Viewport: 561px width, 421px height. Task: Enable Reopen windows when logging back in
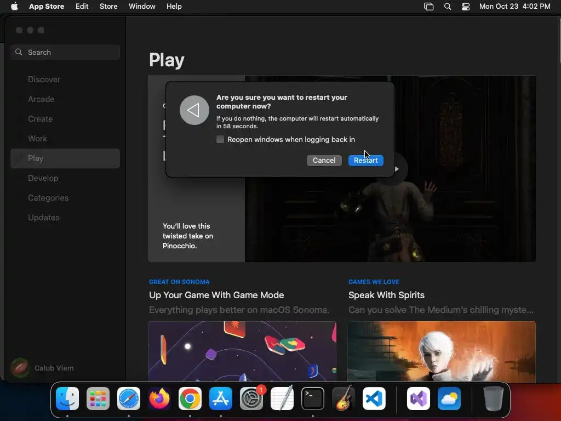tap(220, 139)
